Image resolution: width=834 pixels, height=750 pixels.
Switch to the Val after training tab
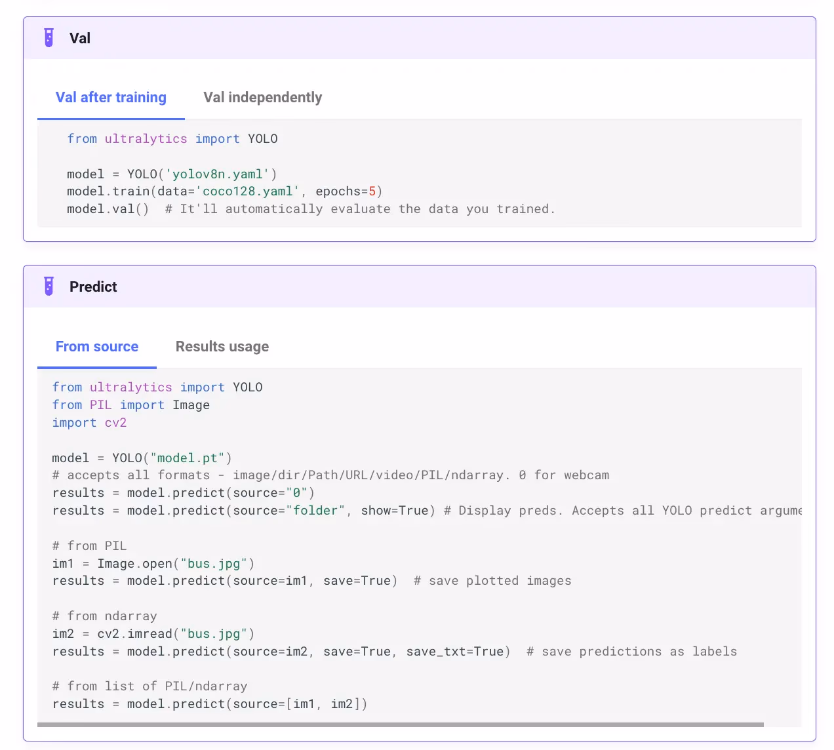click(111, 97)
